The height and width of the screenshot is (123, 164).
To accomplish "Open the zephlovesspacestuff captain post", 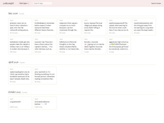I will point(119,27).
